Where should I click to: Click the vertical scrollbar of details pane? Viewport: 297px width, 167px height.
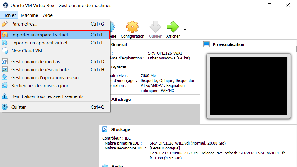click(x=296, y=49)
